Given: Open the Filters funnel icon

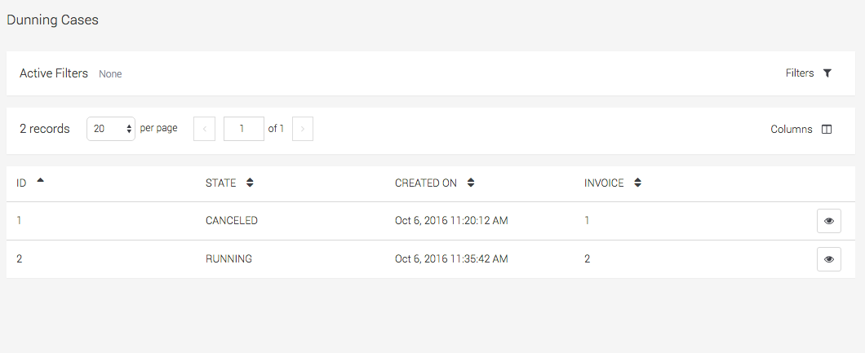Looking at the screenshot, I should pyautogui.click(x=827, y=73).
